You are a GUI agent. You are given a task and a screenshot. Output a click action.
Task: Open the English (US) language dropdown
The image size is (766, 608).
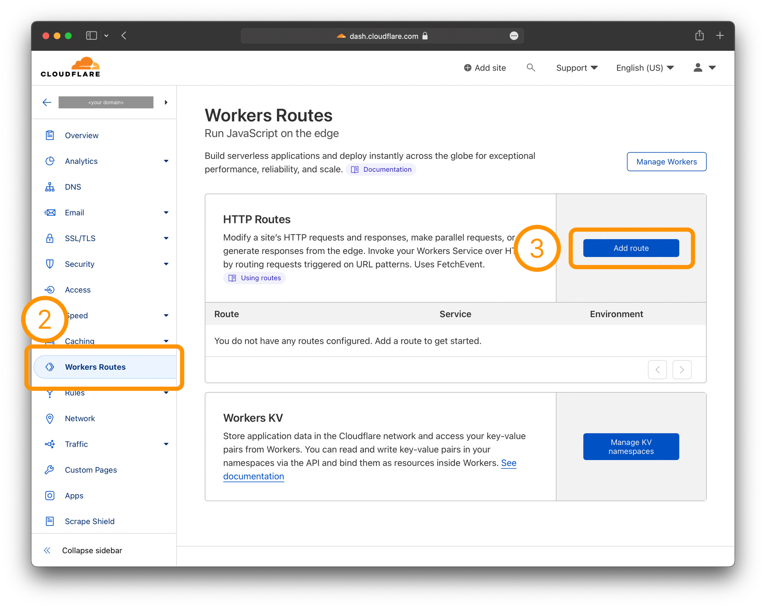click(644, 67)
